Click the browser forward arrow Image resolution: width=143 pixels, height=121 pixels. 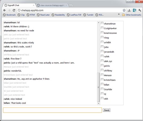[x=9, y=10]
